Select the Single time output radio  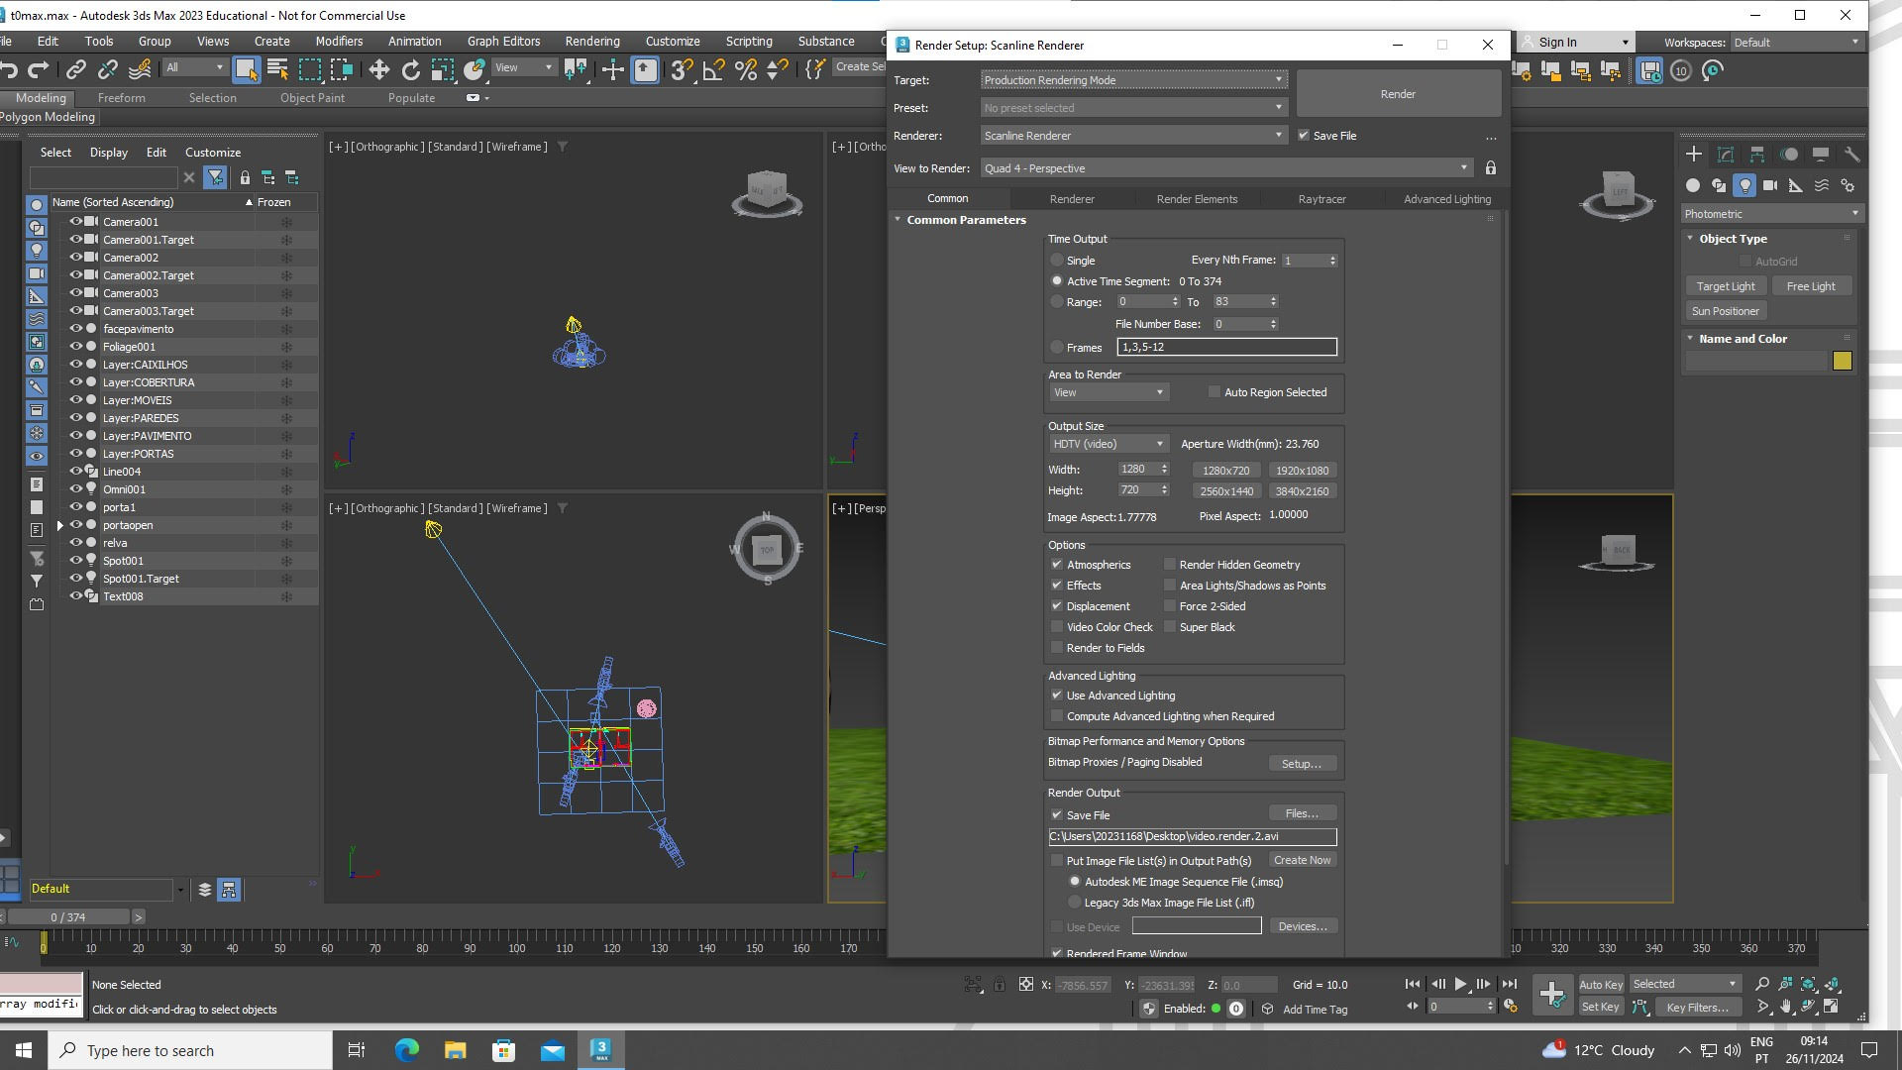pos(1057,261)
